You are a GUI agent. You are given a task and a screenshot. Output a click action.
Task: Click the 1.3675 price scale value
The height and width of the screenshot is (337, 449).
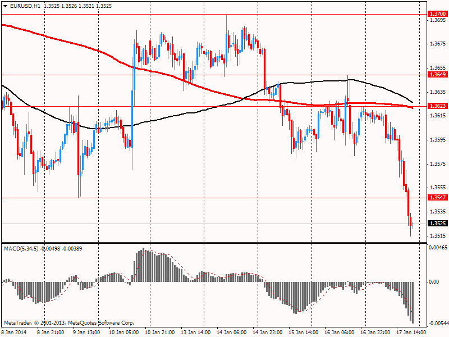438,44
